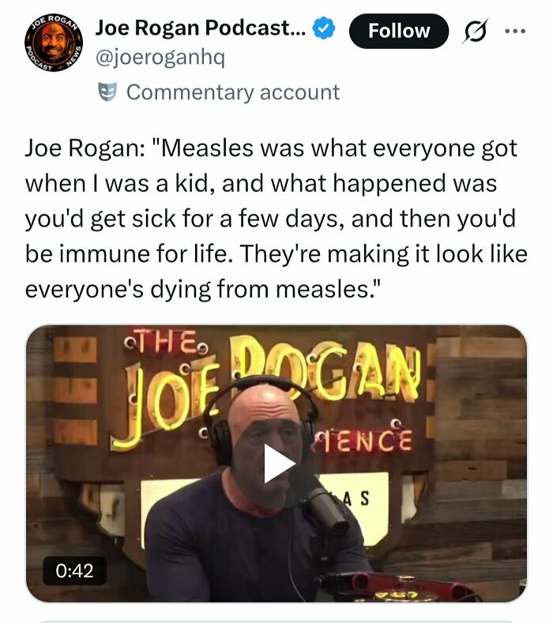The height and width of the screenshot is (623, 553).
Task: Tap the Grok slashed-circle icon
Action: (x=478, y=31)
